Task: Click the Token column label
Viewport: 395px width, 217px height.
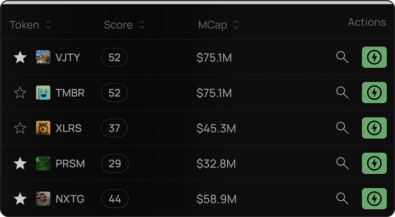Action: [x=24, y=25]
